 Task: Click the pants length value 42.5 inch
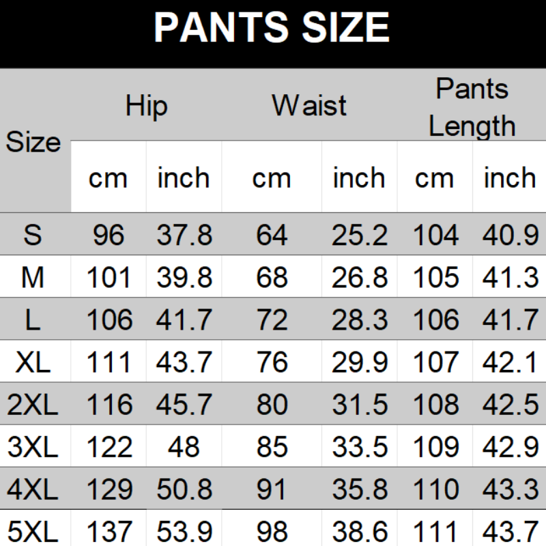(510, 405)
